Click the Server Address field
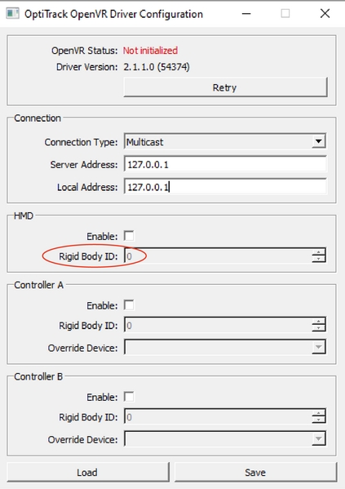 (225, 164)
